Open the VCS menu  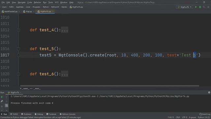(x=56, y=2)
